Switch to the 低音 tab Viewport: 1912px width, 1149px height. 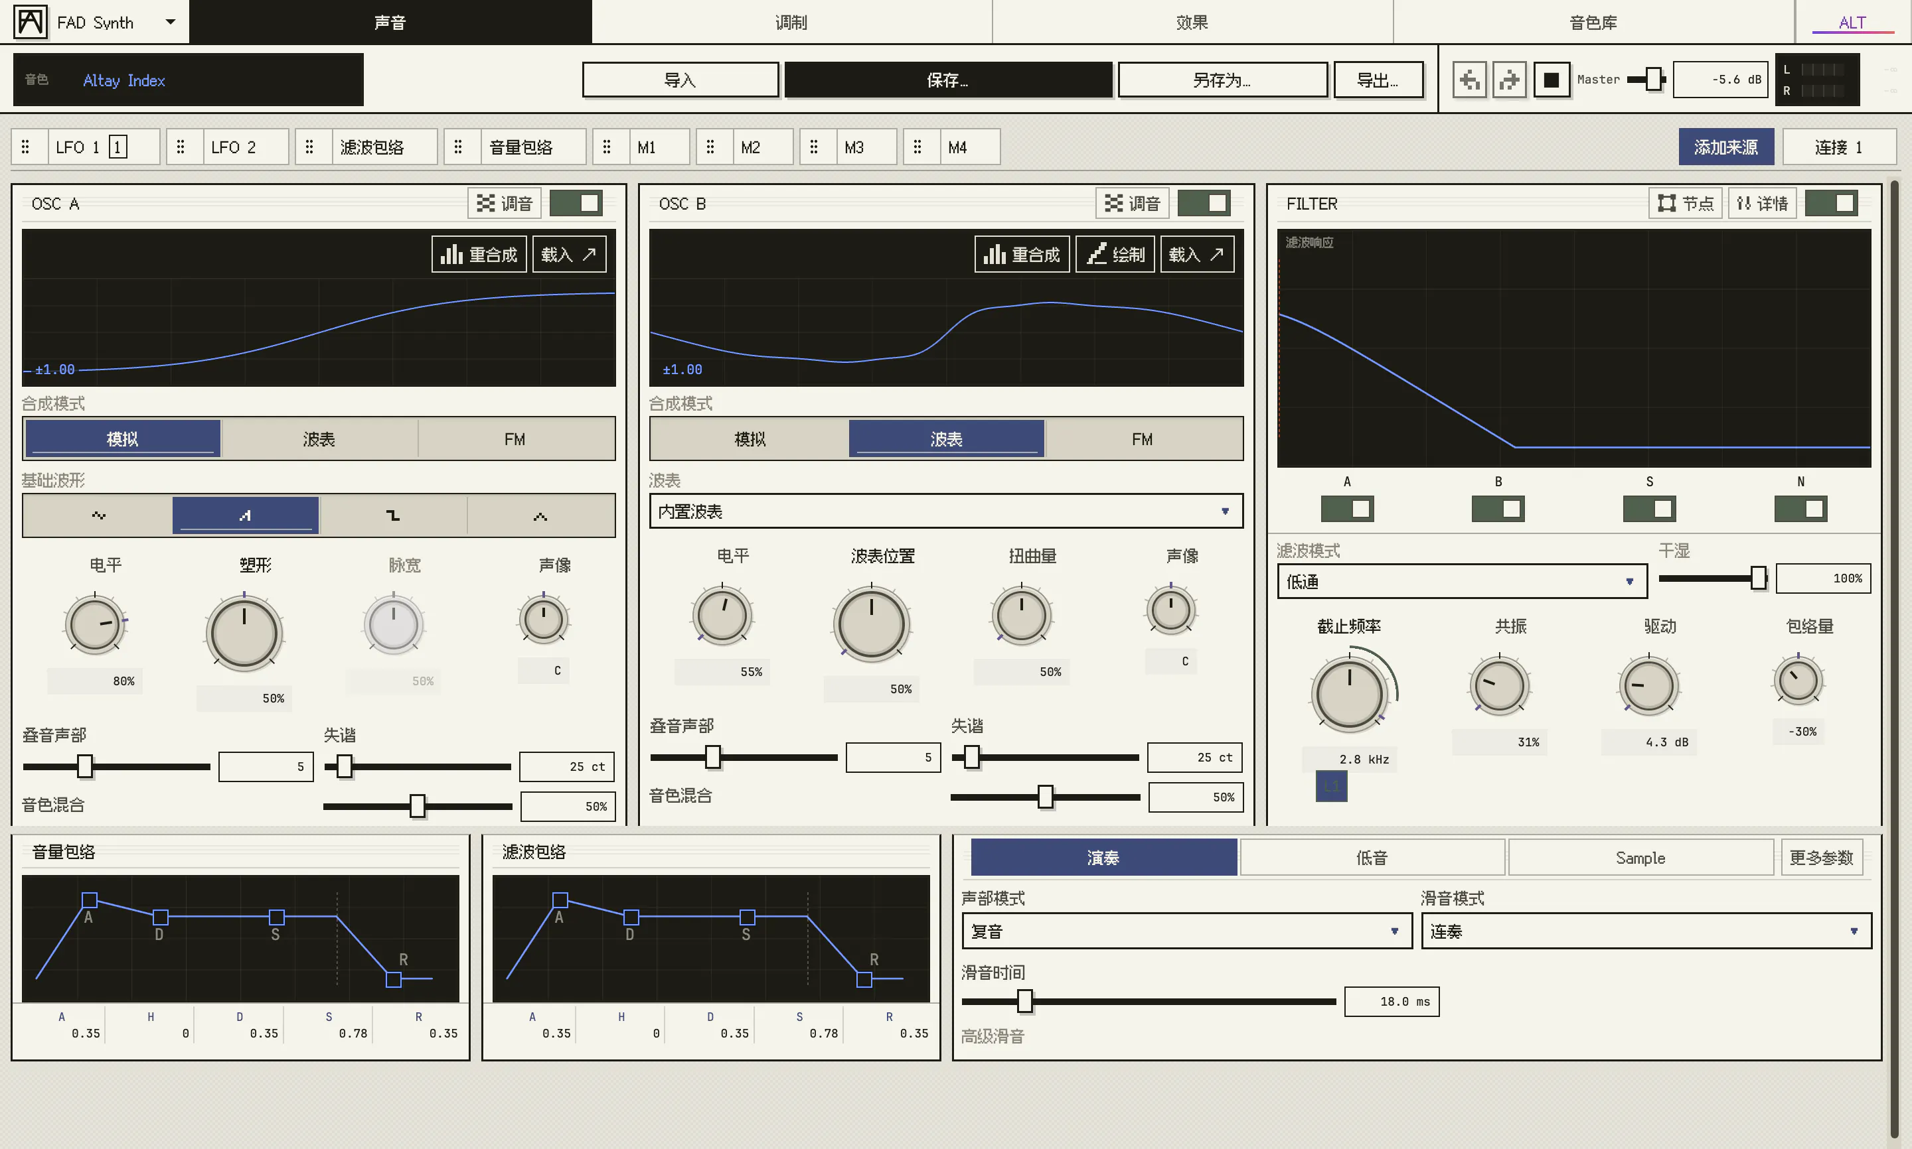[1372, 858]
